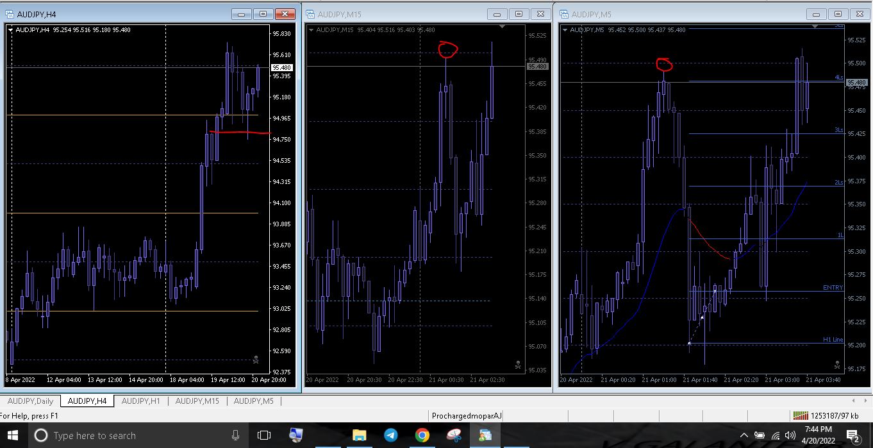Click the clock showing 7:44 PM

point(817,429)
